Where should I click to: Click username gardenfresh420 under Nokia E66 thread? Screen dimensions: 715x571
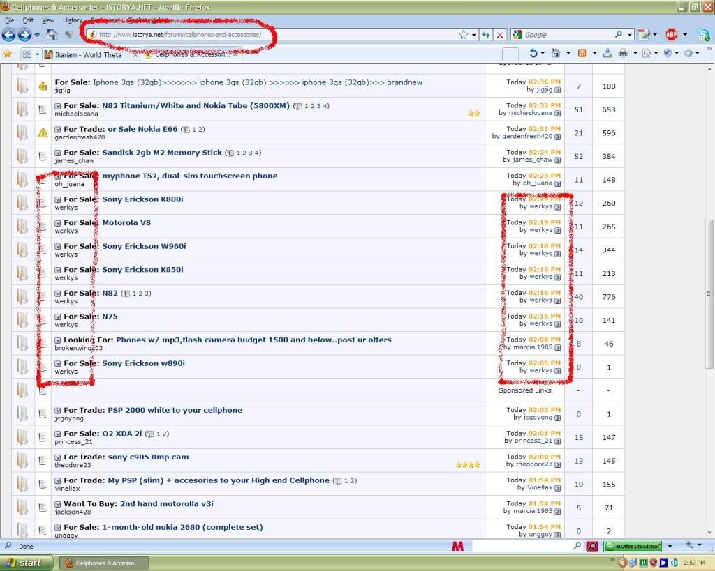pos(80,137)
